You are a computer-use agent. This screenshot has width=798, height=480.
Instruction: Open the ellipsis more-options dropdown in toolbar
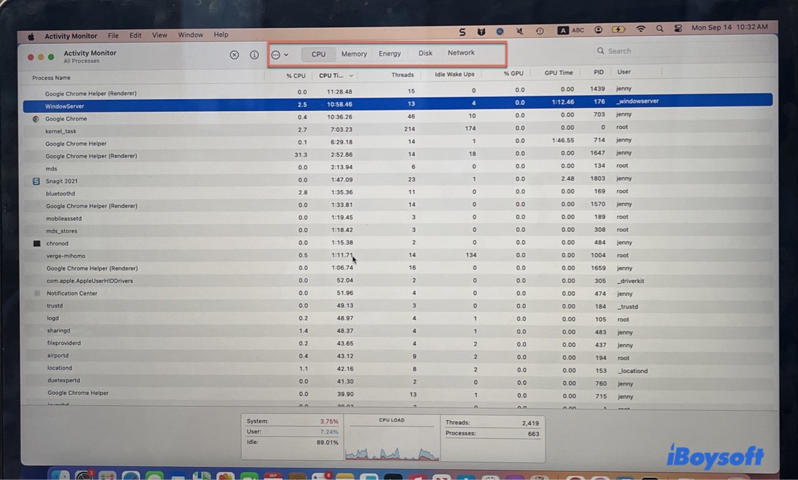279,55
